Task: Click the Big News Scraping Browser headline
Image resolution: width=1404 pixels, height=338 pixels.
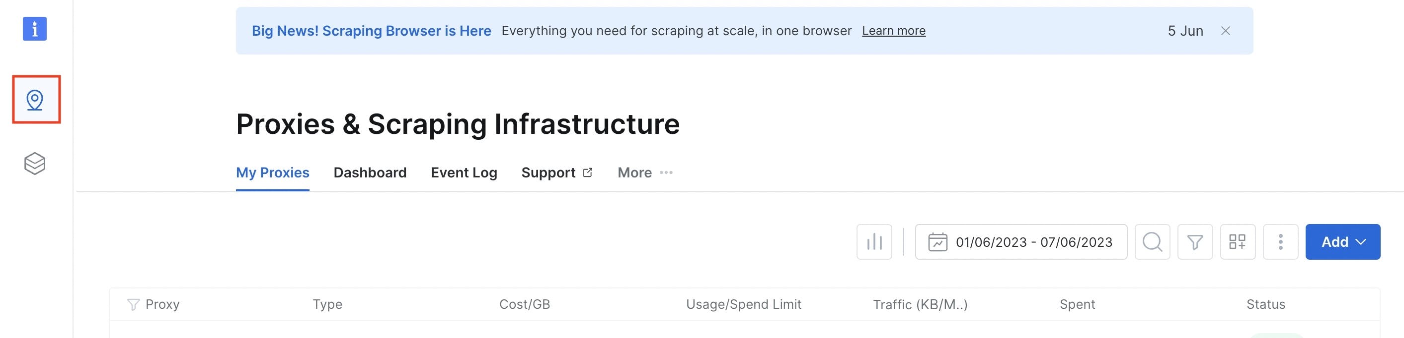Action: 371,31
